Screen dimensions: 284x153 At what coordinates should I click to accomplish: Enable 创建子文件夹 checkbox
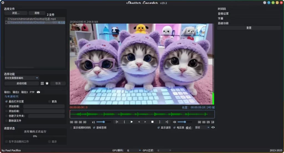tap(7, 116)
